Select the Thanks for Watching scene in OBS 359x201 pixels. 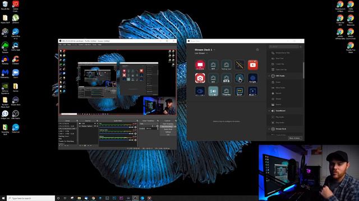click(66, 141)
